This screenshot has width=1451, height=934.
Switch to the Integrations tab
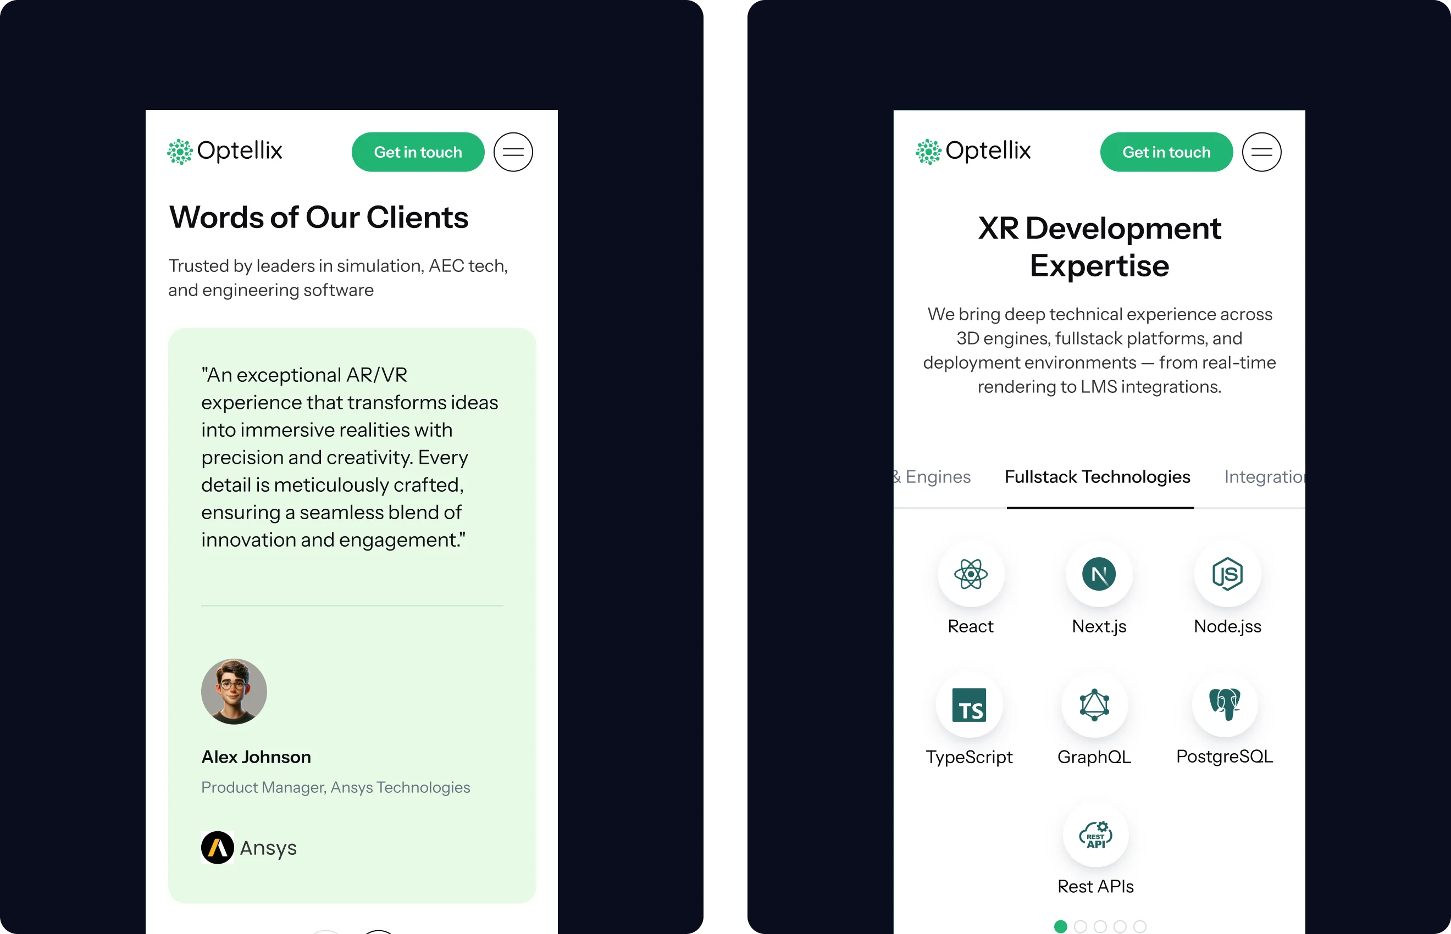[x=1264, y=477]
